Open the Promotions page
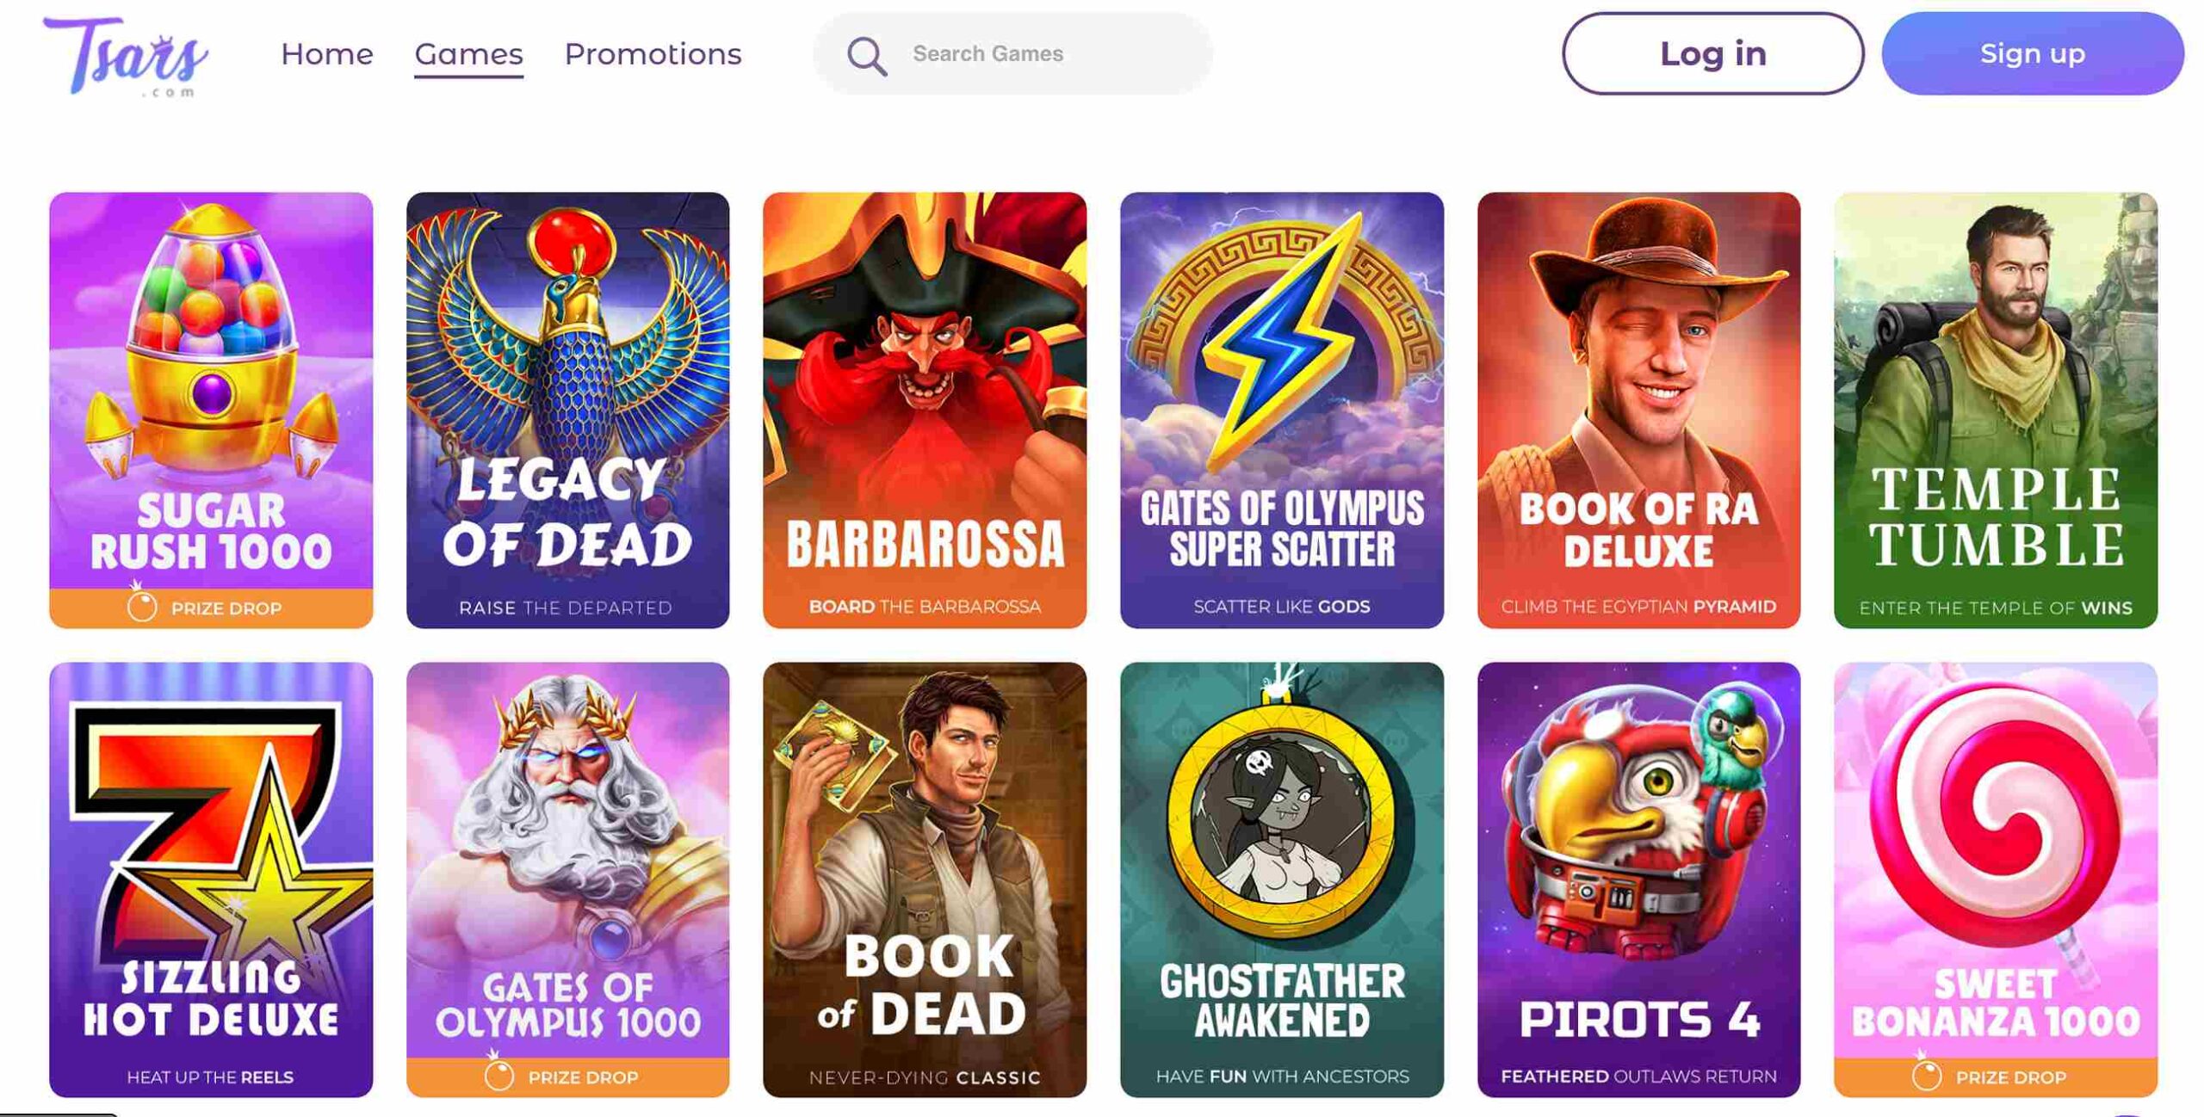2204x1117 pixels. pyautogui.click(x=653, y=54)
